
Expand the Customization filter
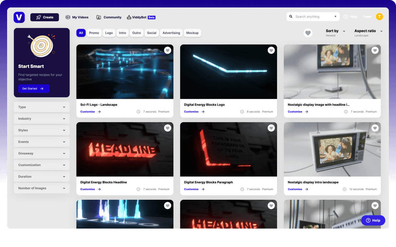[x=42, y=165]
